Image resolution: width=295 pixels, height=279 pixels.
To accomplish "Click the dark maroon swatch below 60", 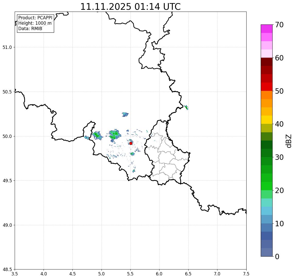I will pos(267,62).
